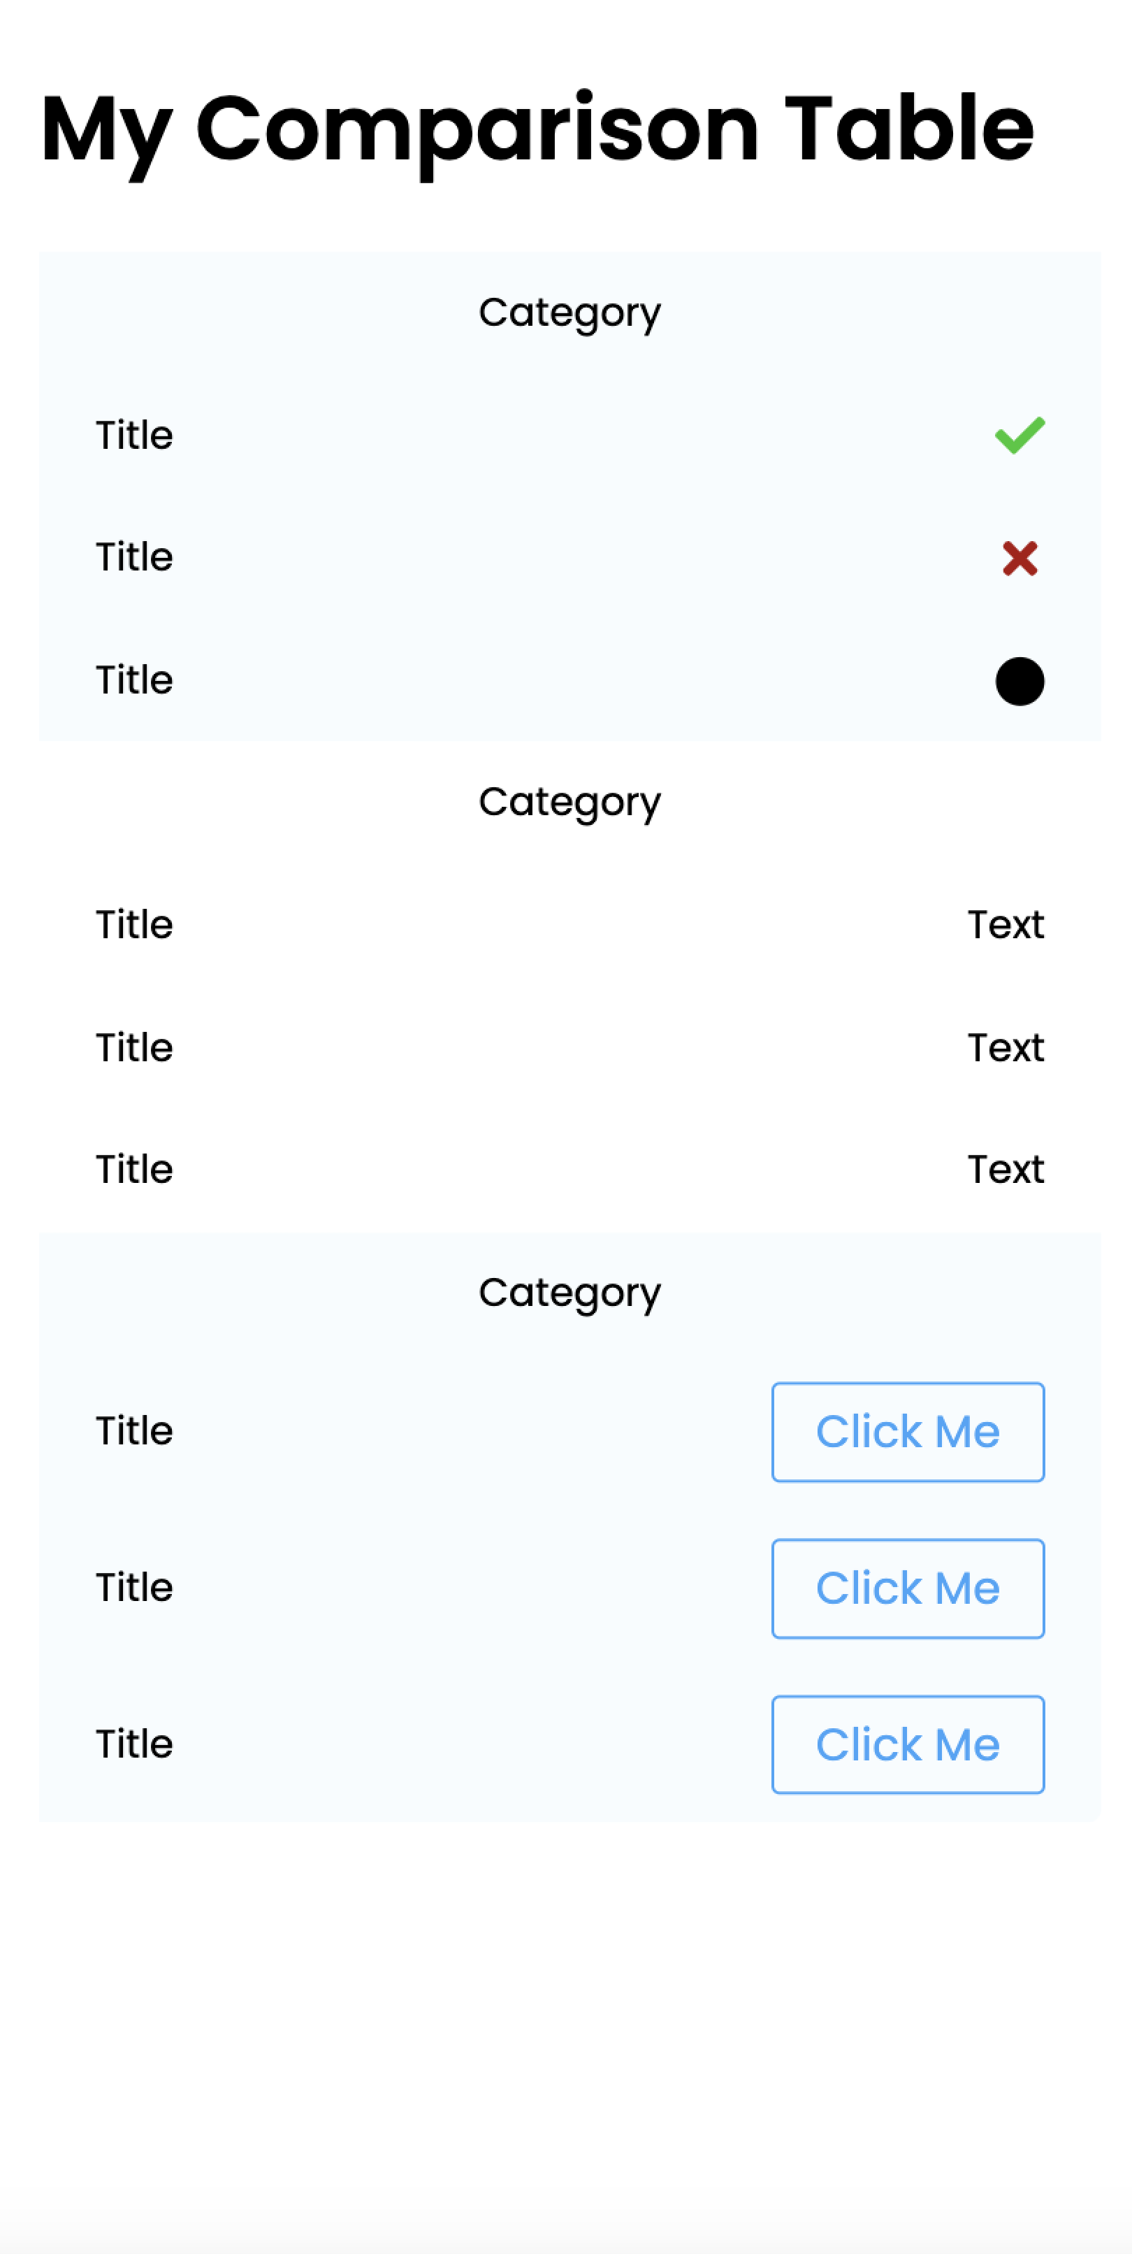
Task: Click the red X cross icon
Action: [1019, 558]
